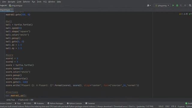Image resolution: width=192 pixels, height=108 pixels.
Task: Click the 'while True' breadcrumb
Action: pyautogui.click(x=10, y=100)
